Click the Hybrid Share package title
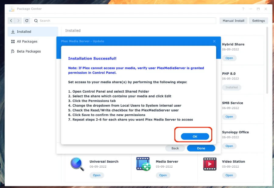This screenshot has width=274, height=188. (233, 44)
